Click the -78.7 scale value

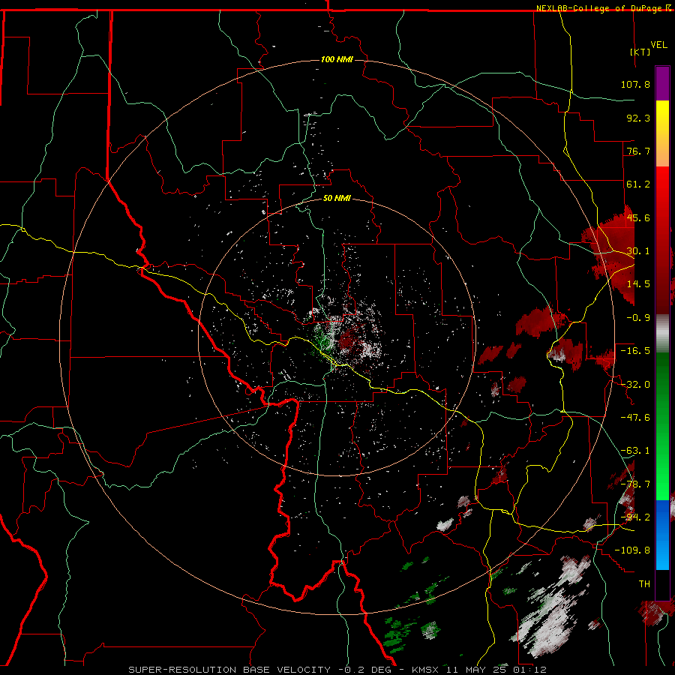(635, 484)
